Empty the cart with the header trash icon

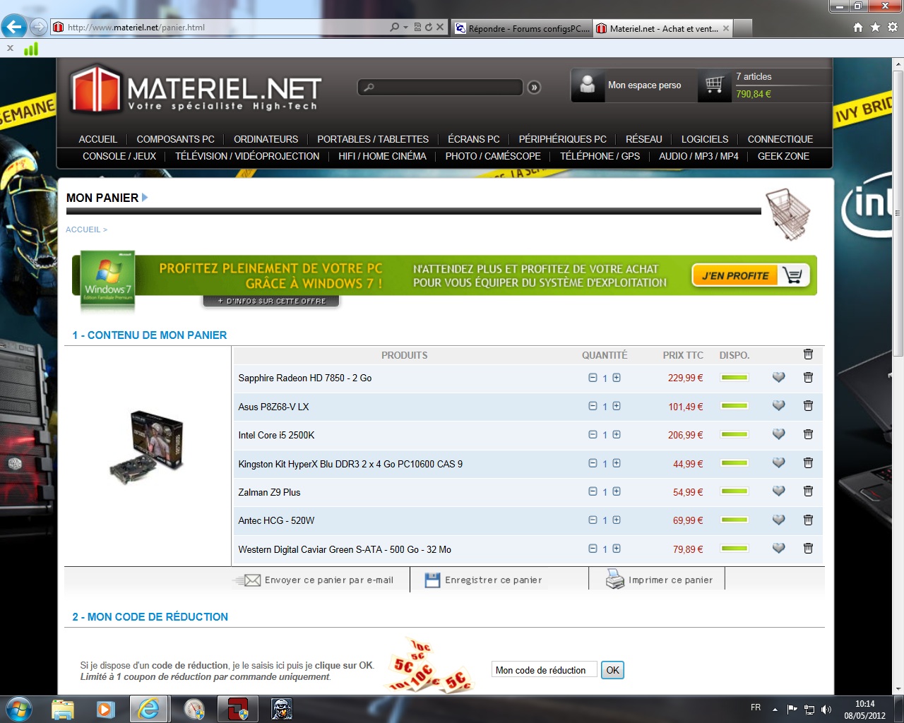coord(808,354)
